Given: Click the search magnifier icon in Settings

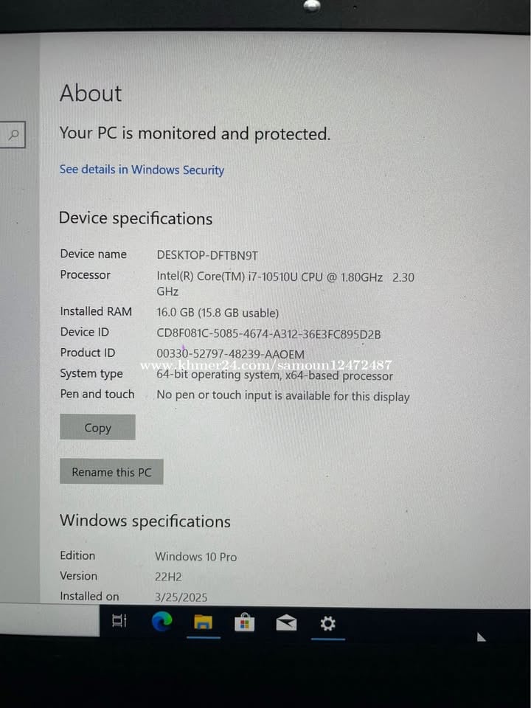Looking at the screenshot, I should click(14, 134).
